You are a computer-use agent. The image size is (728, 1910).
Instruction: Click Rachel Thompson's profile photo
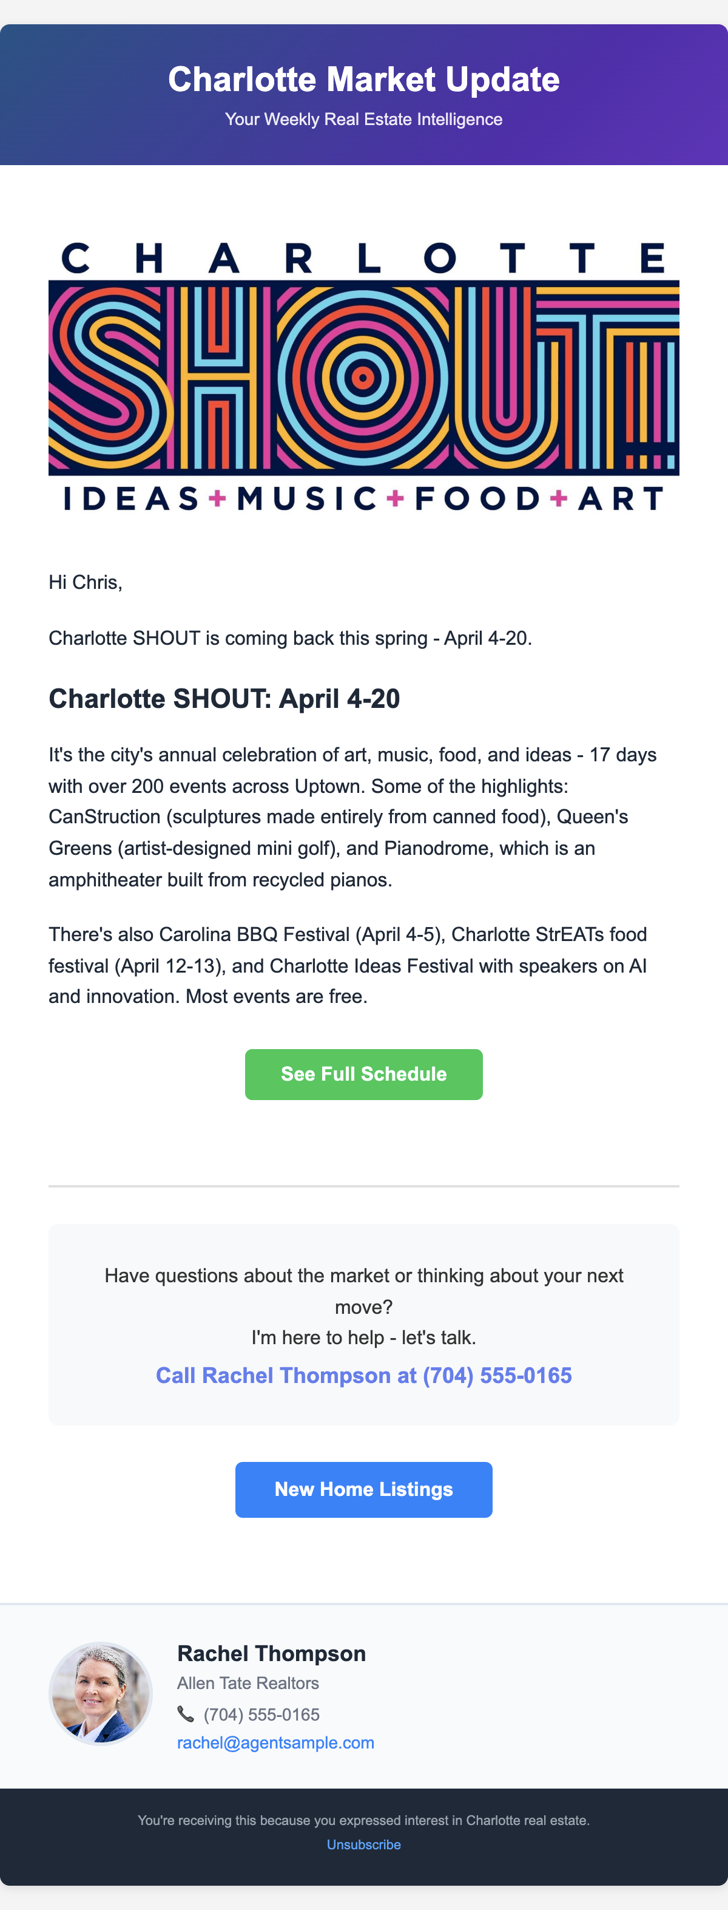tap(101, 1693)
